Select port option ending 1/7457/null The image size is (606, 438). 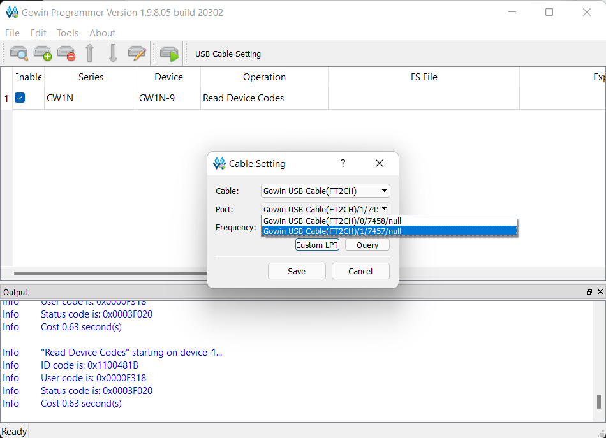coord(389,231)
